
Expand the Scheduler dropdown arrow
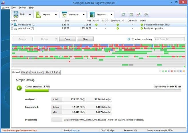(x=84, y=15)
